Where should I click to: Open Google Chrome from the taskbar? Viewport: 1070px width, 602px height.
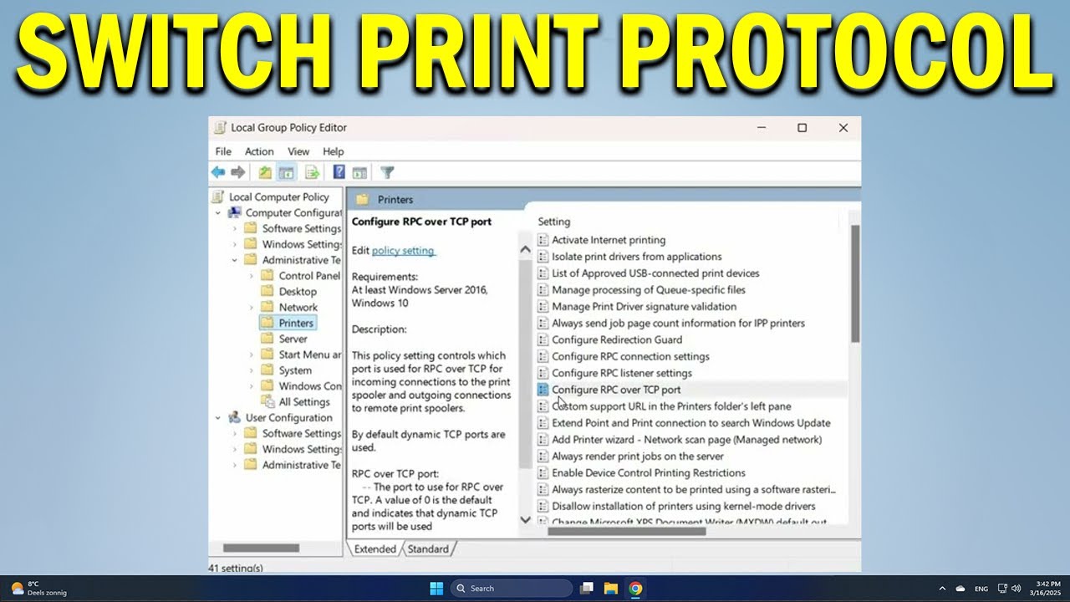click(635, 588)
